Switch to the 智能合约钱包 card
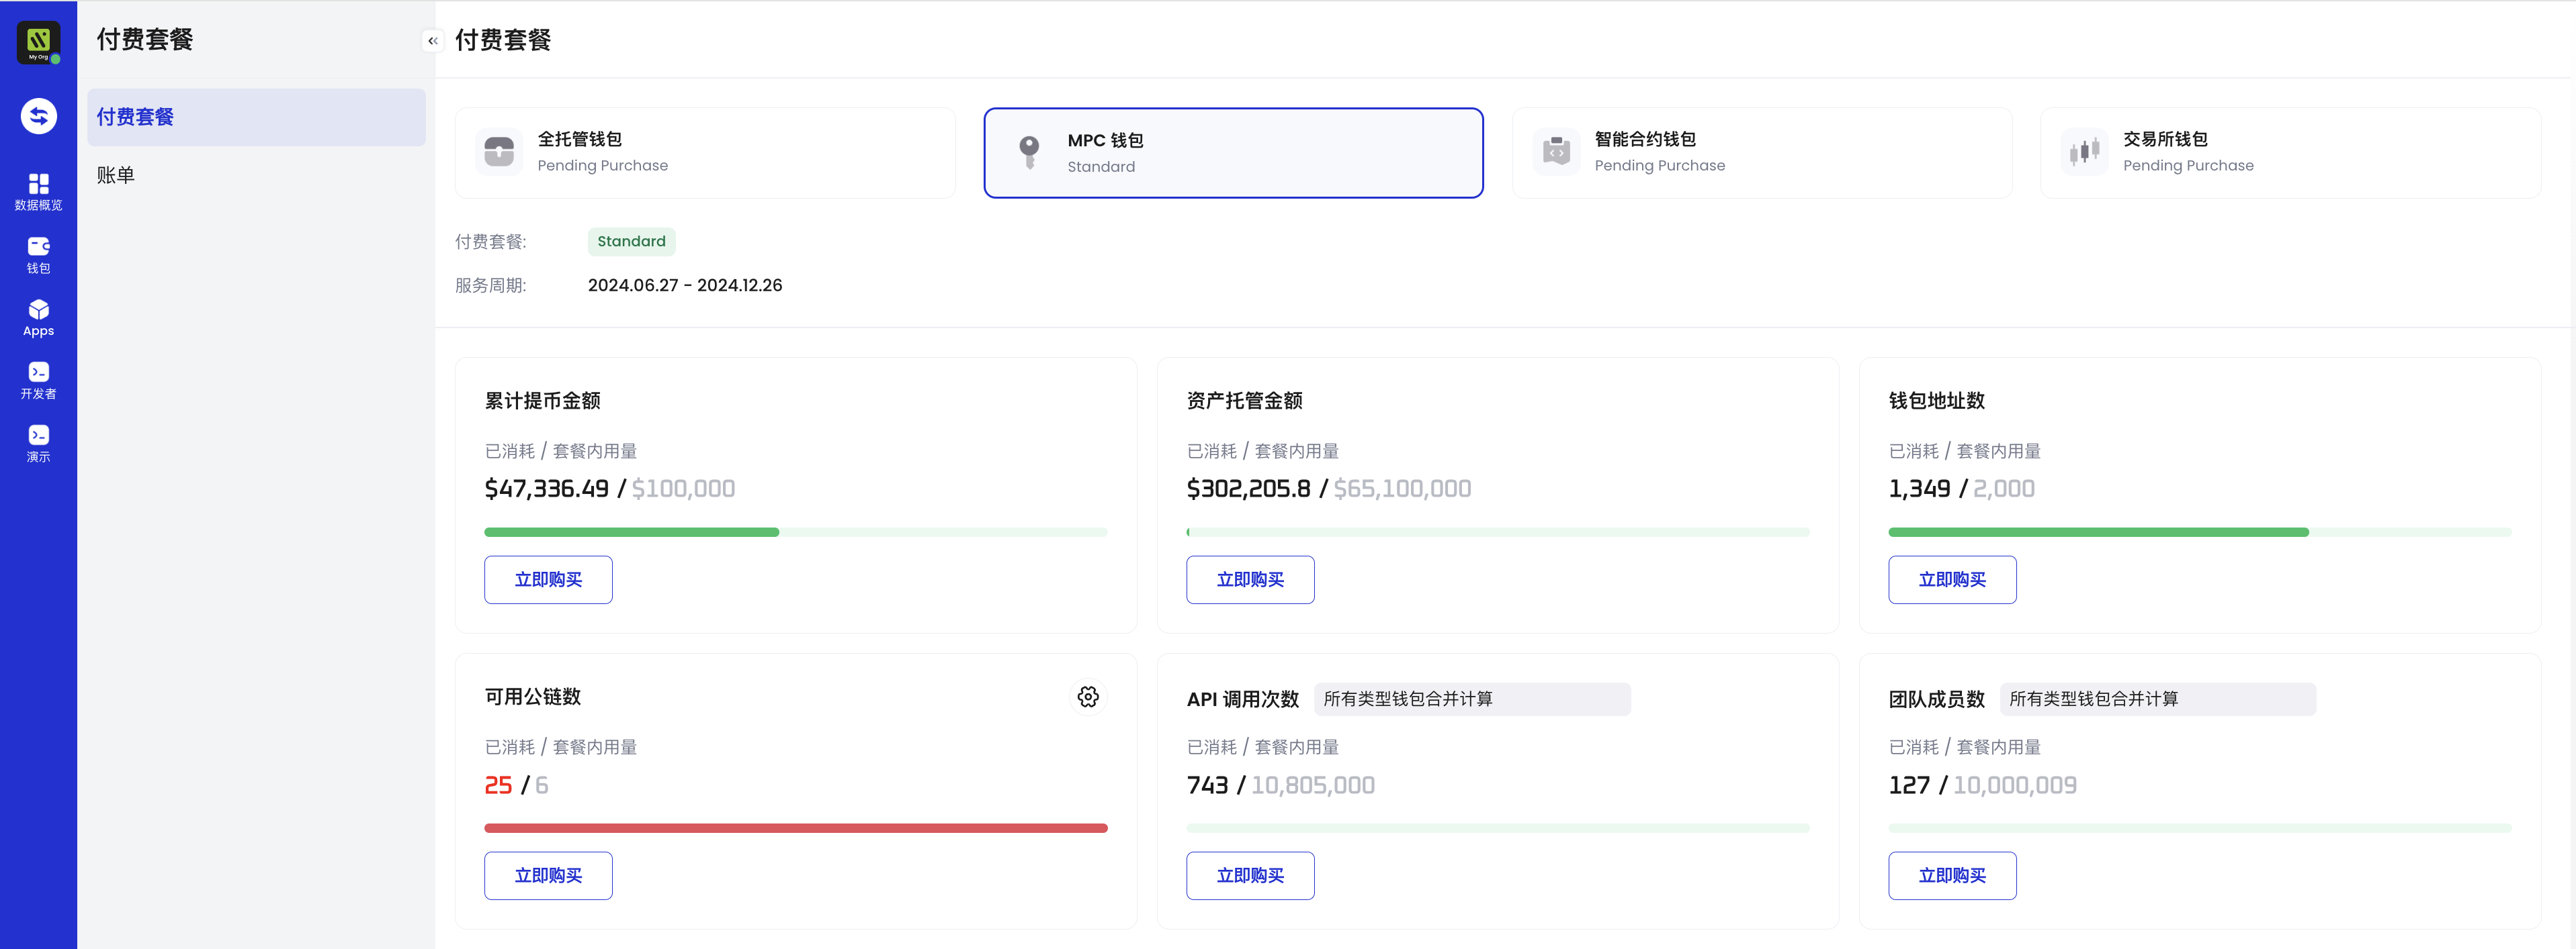The width and height of the screenshot is (2576, 949). 1762,153
